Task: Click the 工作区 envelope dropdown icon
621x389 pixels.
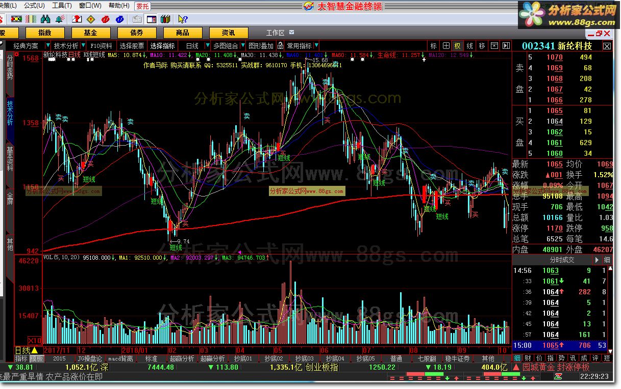Action: [291, 33]
